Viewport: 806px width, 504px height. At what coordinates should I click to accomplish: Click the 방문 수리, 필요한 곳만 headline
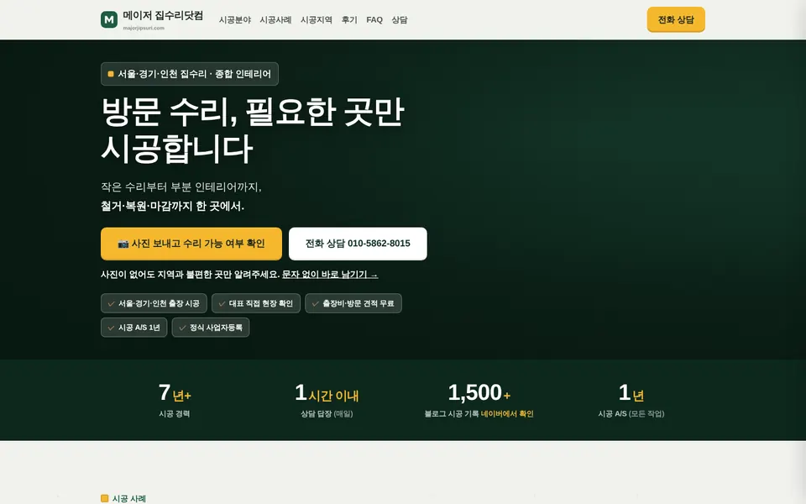coord(253,112)
